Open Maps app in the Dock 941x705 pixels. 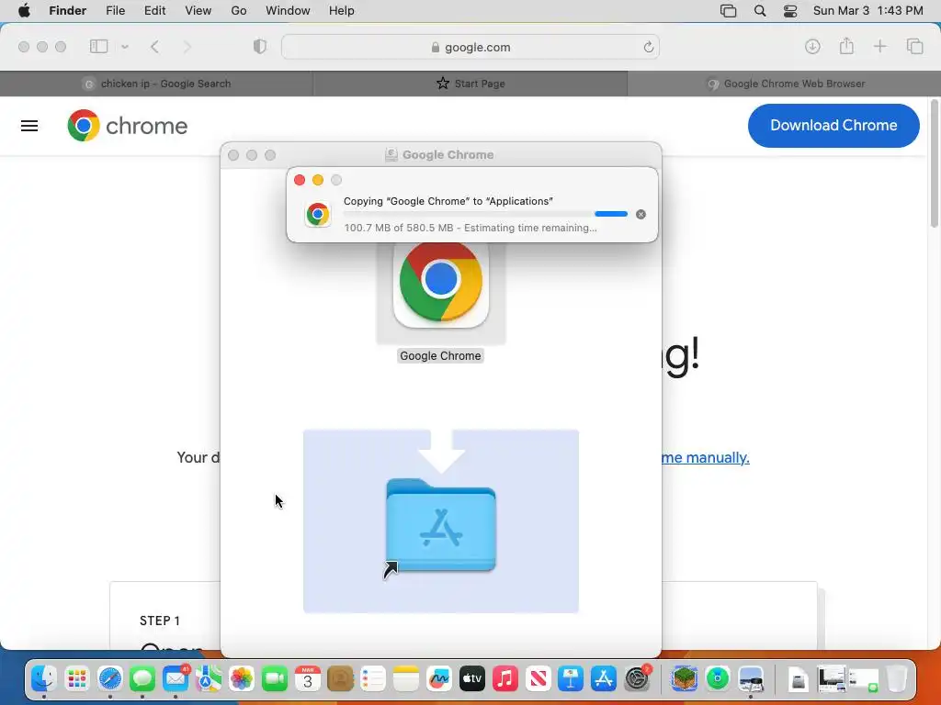tap(209, 678)
